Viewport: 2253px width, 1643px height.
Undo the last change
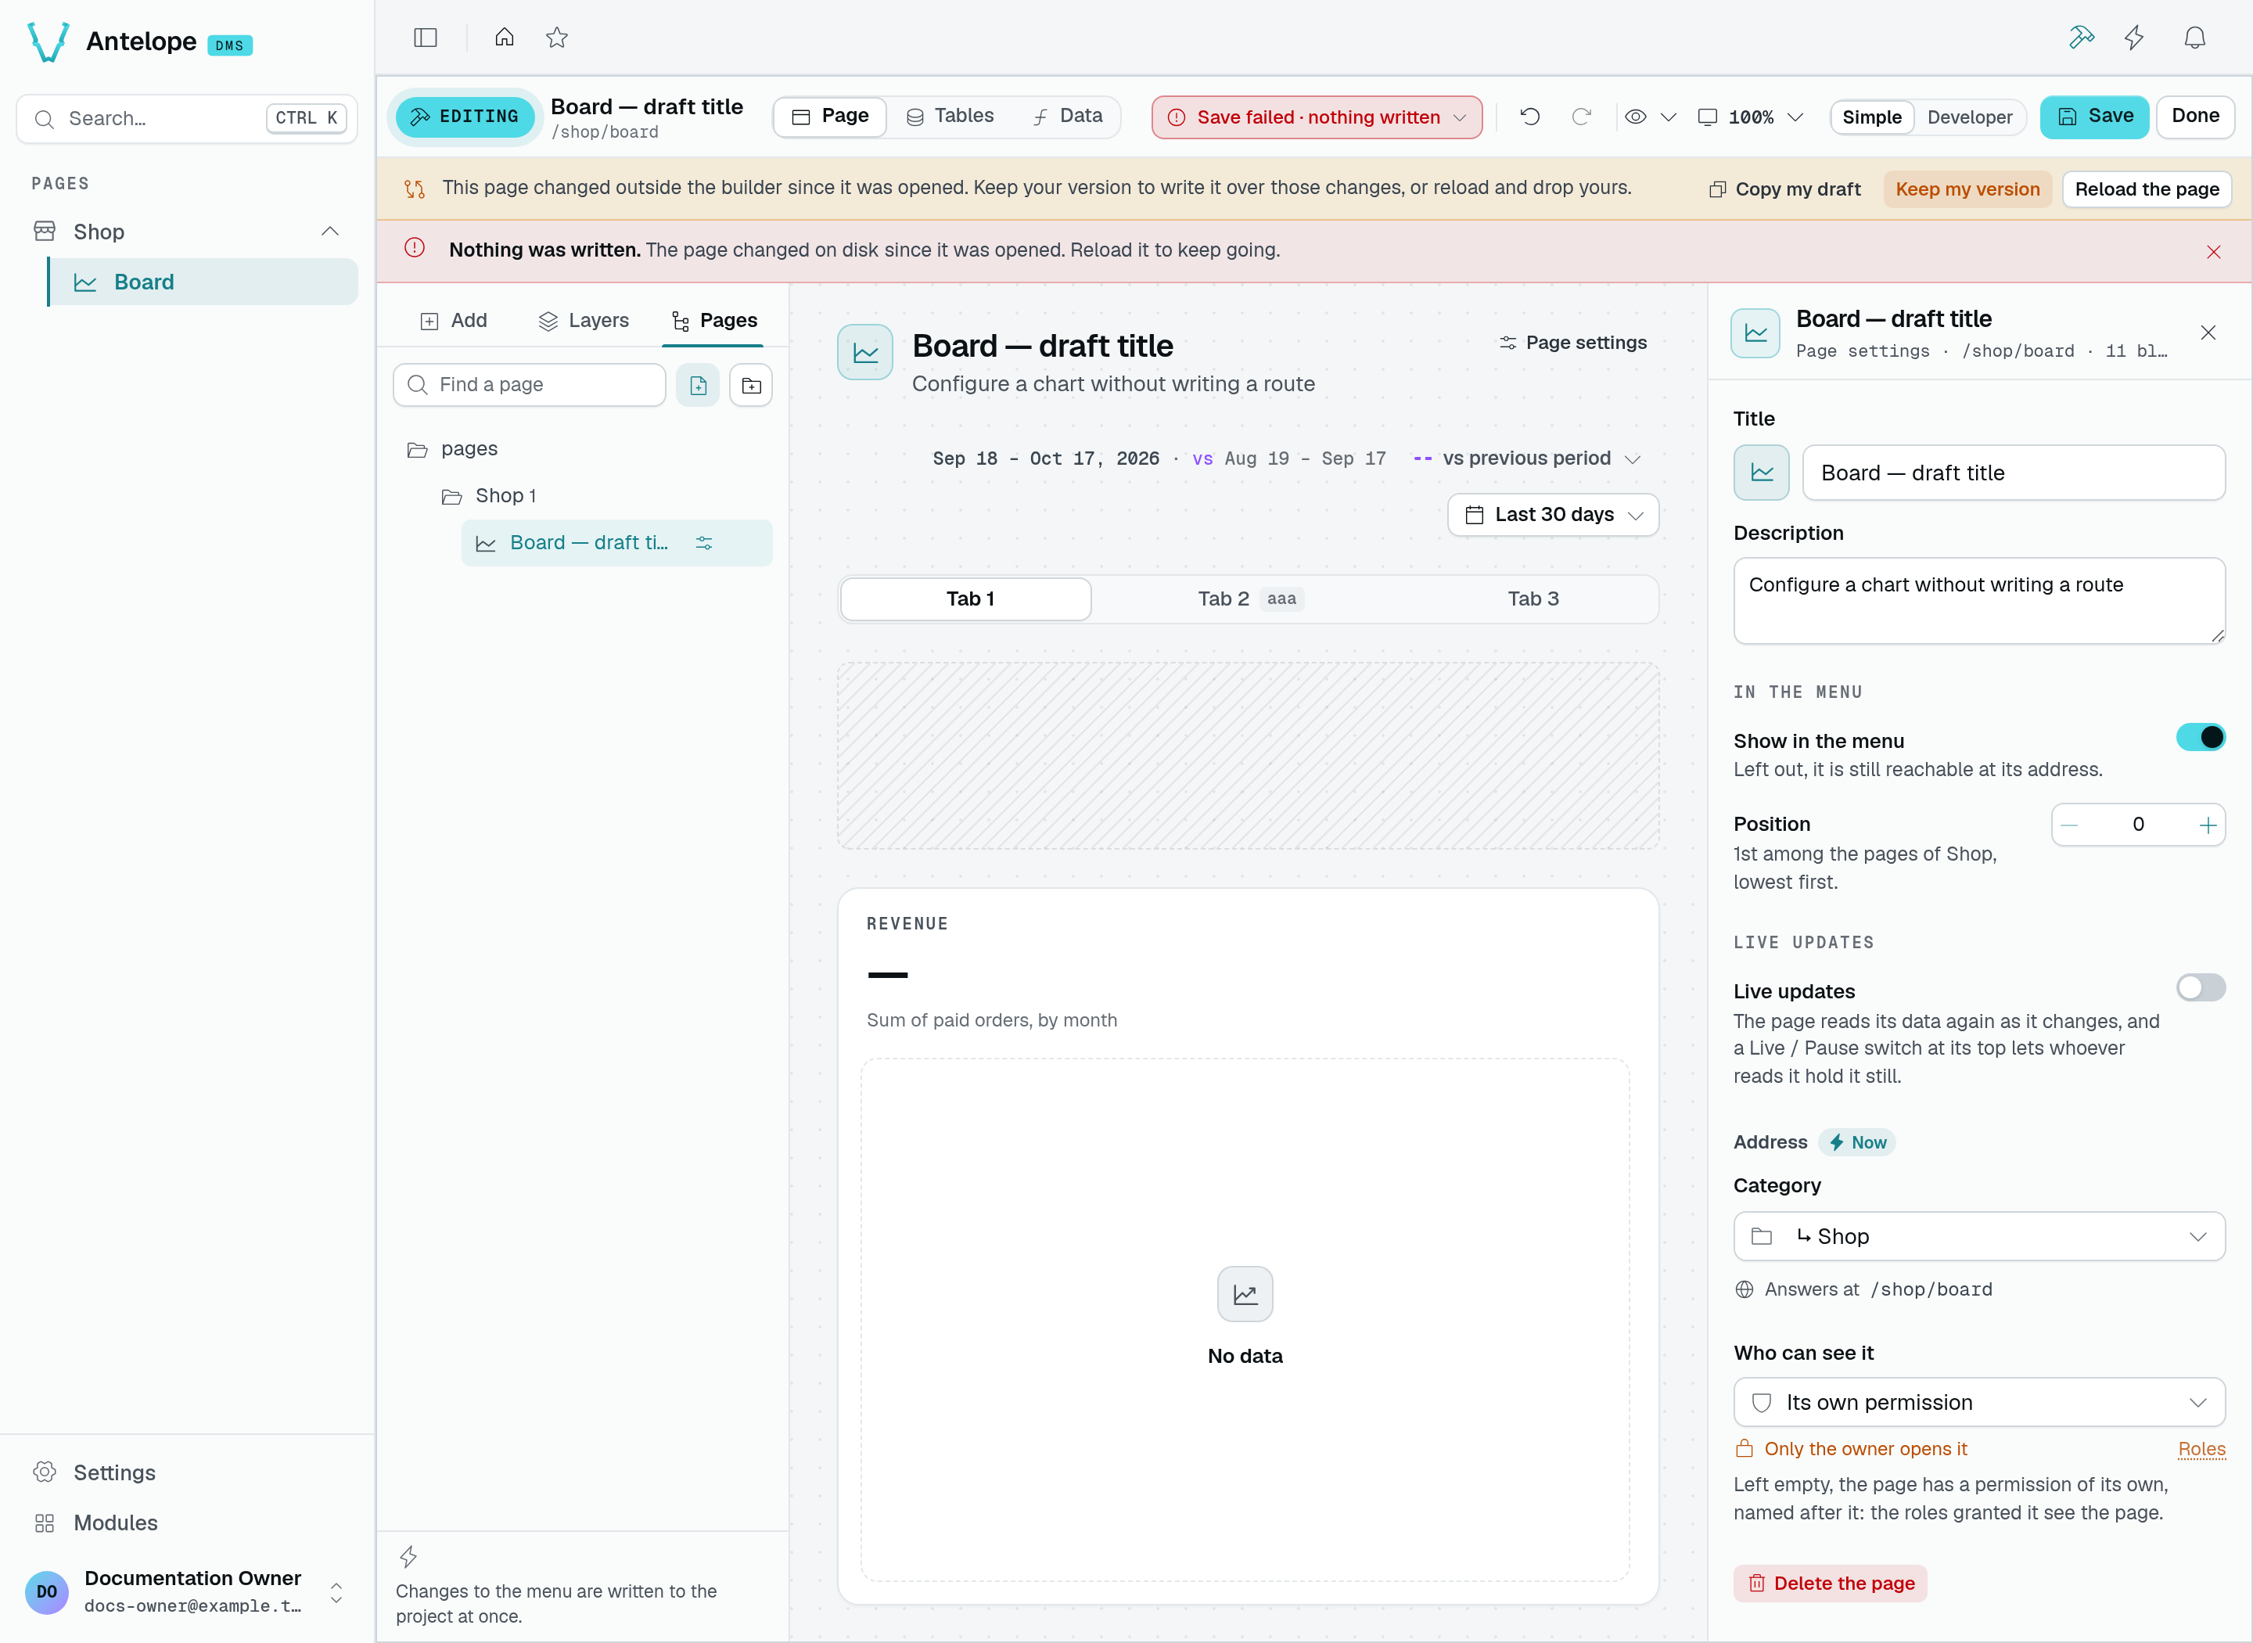(1530, 117)
